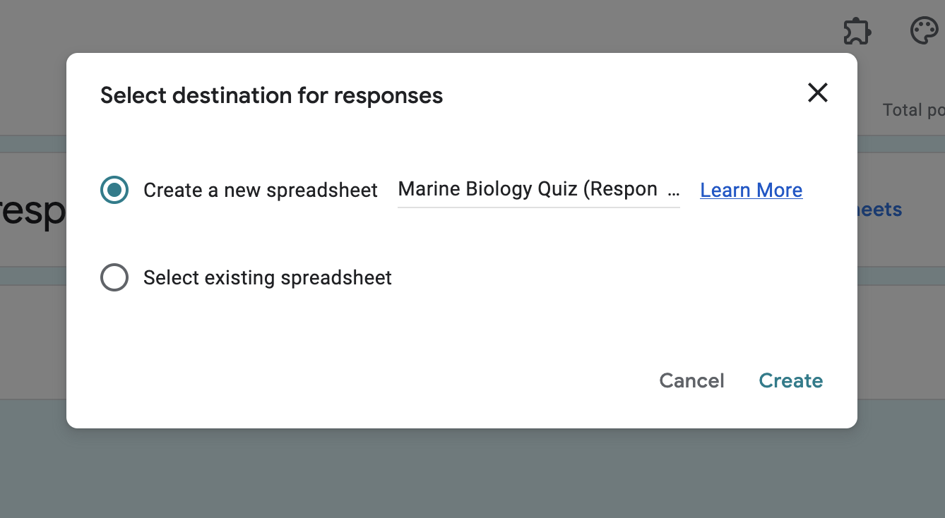The image size is (945, 518).
Task: Click the 'Total po' text behind dialog
Action: [913, 110]
